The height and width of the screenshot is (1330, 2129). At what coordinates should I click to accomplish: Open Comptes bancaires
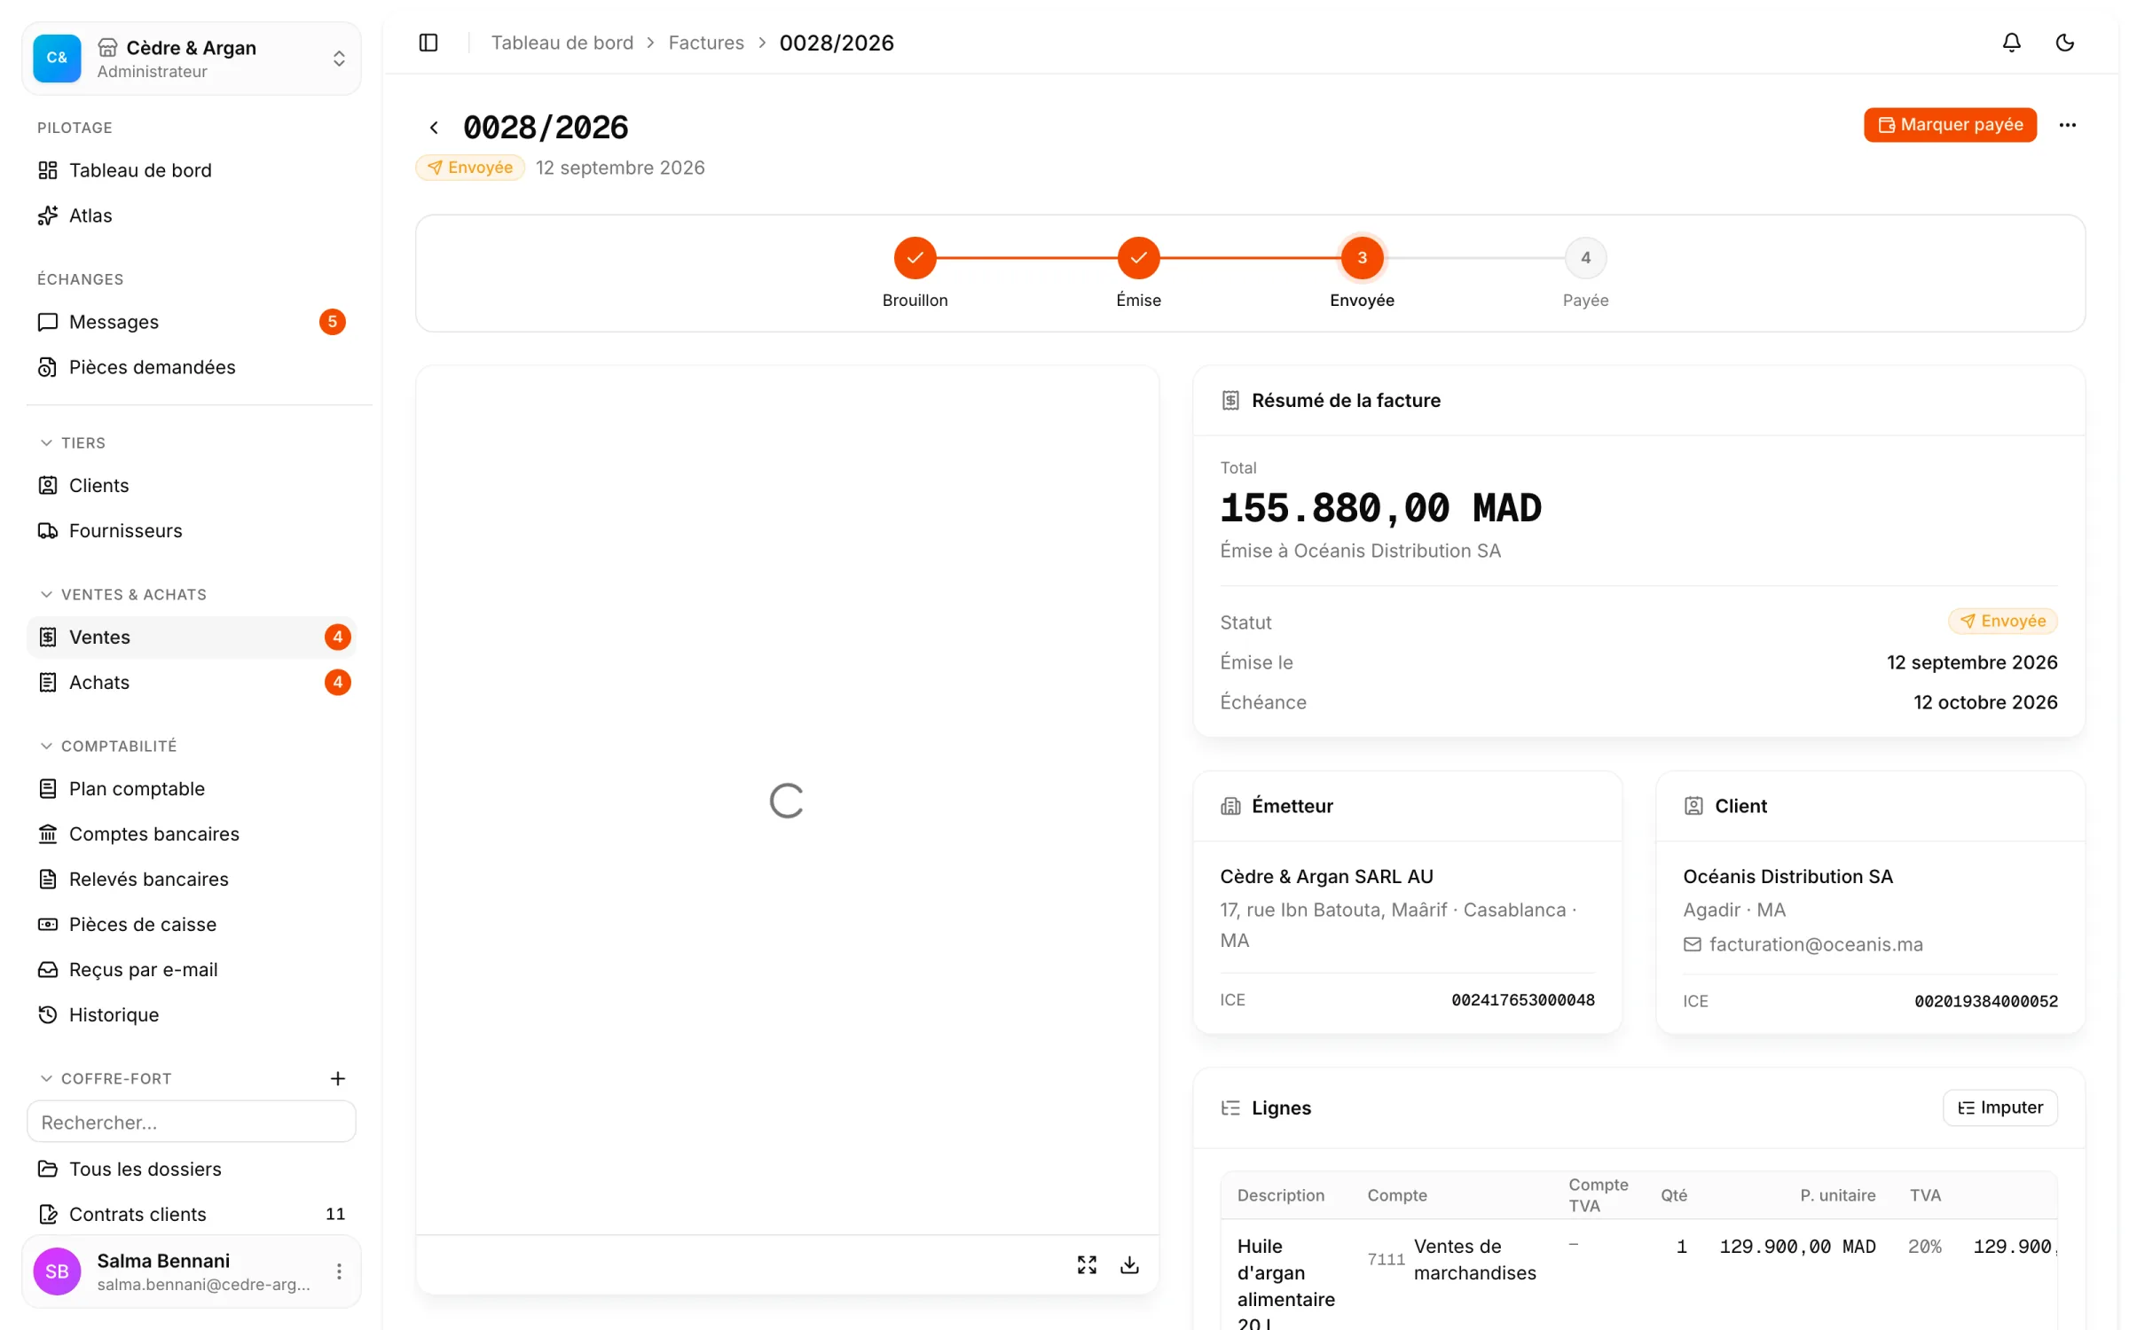click(x=192, y=834)
